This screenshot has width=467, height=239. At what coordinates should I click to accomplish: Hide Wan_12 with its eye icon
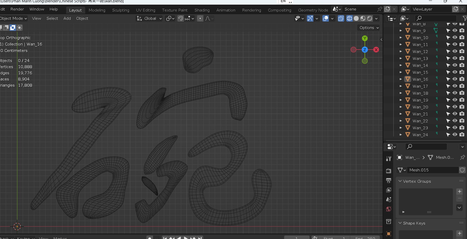[455, 51]
